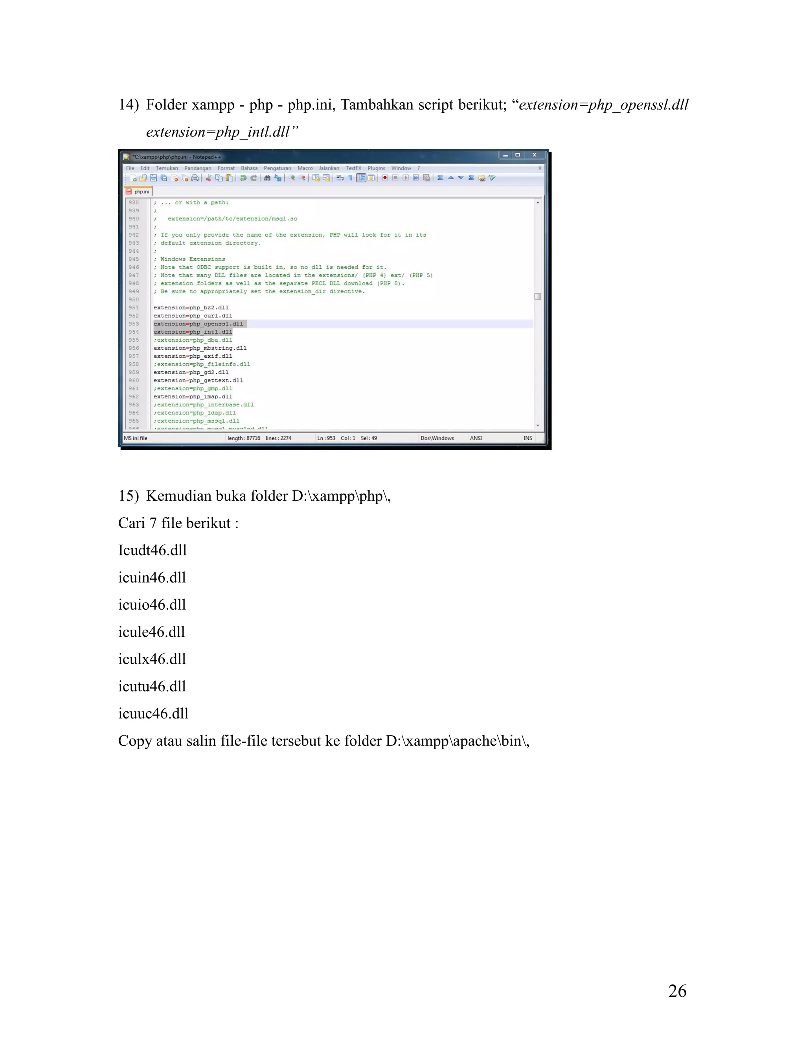Click the Playback macro icon
Image resolution: width=805 pixels, height=1040 pixels.
tap(406, 178)
